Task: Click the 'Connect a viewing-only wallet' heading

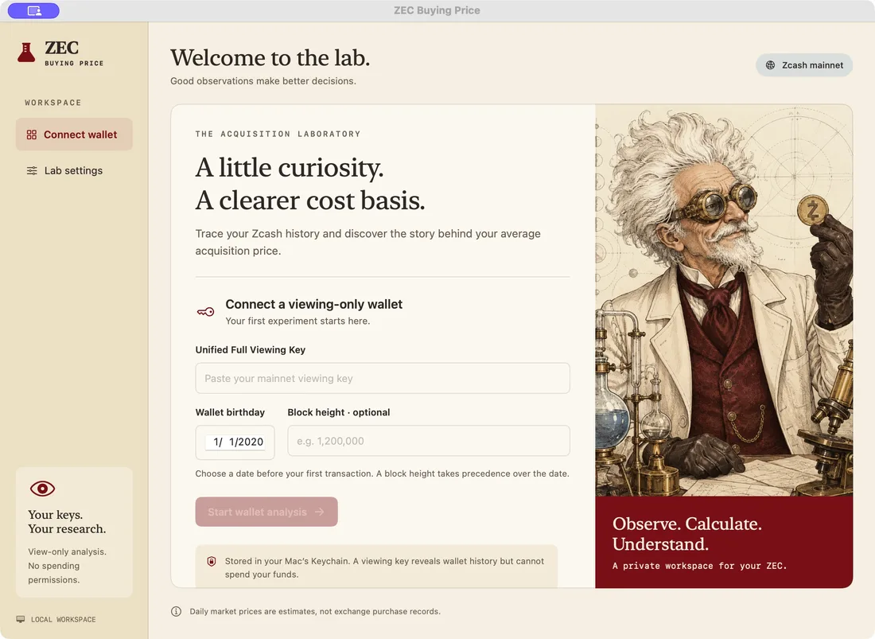Action: [313, 304]
